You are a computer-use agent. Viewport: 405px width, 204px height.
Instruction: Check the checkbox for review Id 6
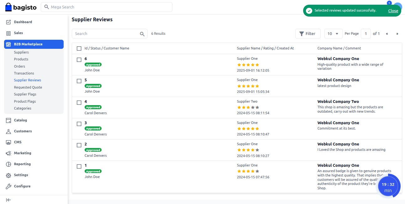point(79,59)
